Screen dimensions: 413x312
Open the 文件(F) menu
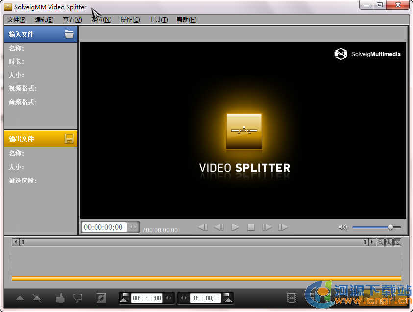point(16,20)
